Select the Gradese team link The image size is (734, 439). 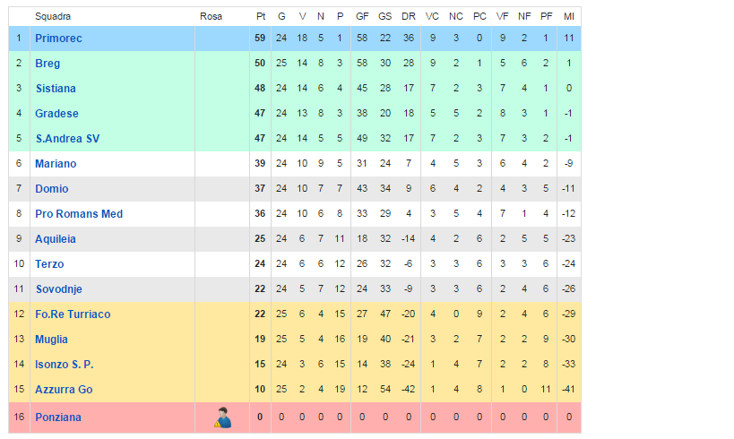pyautogui.click(x=56, y=114)
